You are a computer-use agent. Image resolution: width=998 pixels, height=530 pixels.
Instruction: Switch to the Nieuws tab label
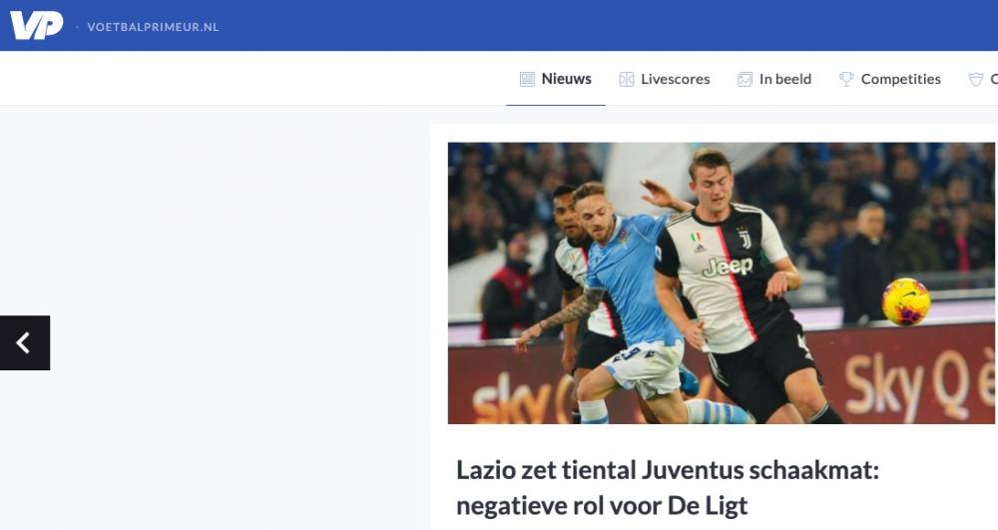(x=567, y=79)
